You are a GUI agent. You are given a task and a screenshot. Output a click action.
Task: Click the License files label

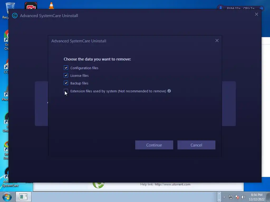[79, 75]
